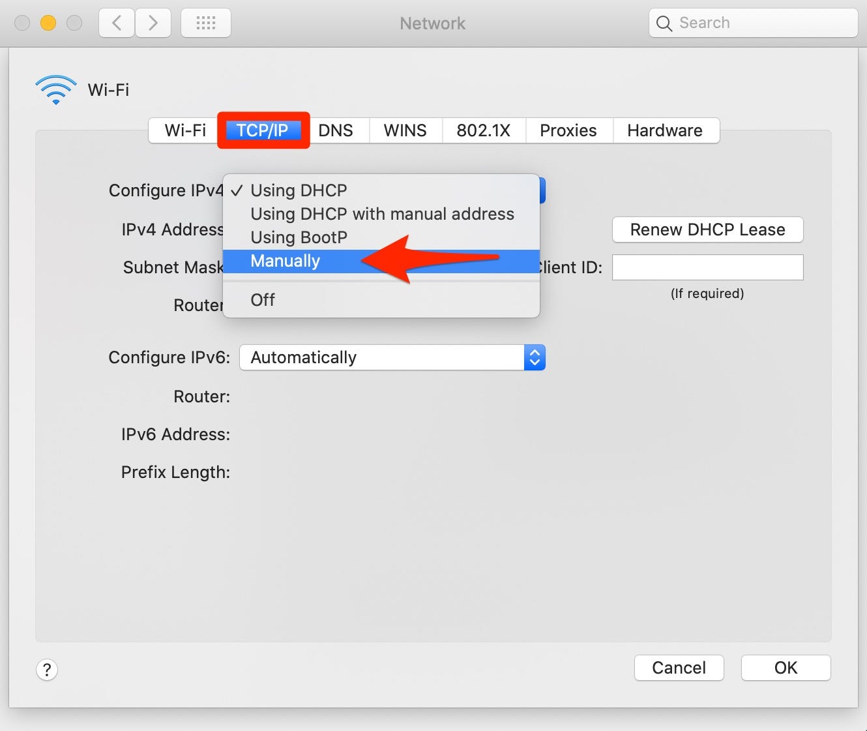
Task: Click the DHCP Client ID field
Action: point(708,267)
